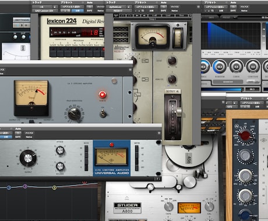Viewport: 268px width, 221px height.
Task: Open preset dropdown in Lexicon 224 window
Action: pyautogui.click(x=72, y=7)
